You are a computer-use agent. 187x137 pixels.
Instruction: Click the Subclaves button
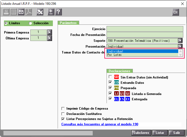141,133
